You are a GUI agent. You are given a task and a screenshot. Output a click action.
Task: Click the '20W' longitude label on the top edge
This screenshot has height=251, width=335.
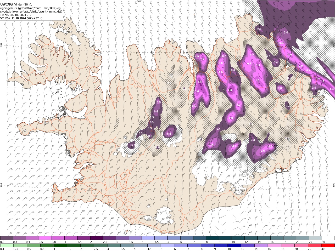(139, 1)
